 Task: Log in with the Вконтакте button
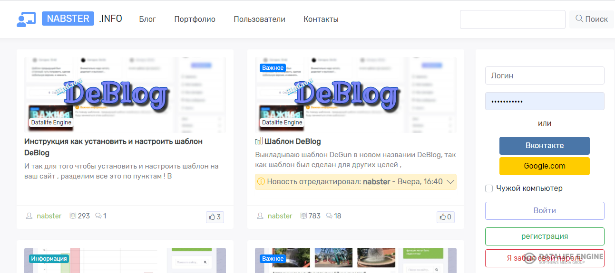pos(545,146)
